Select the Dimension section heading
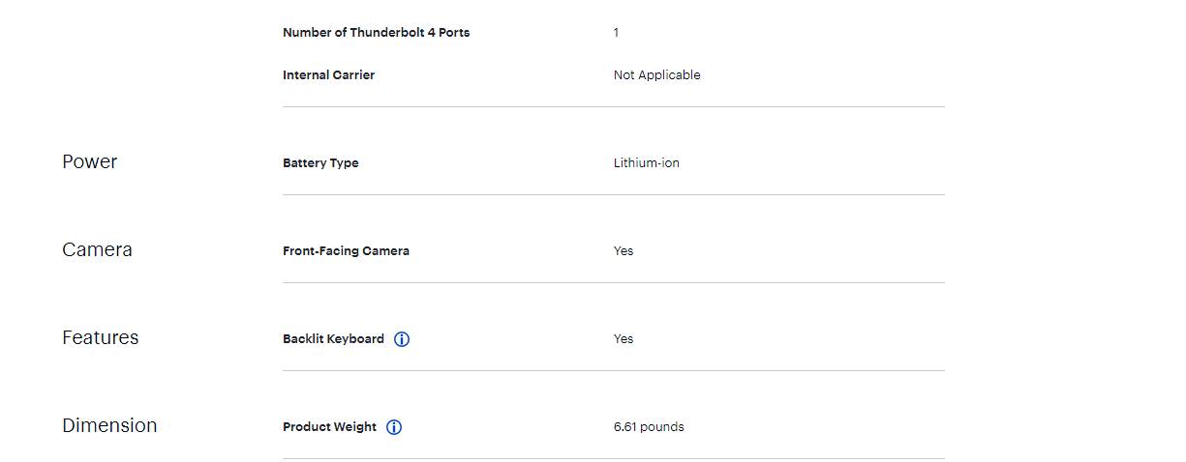1186x462 pixels. [x=109, y=425]
